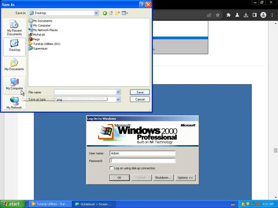
Task: Toggle Log on using dial-up connection checkbox
Action: coord(111,168)
